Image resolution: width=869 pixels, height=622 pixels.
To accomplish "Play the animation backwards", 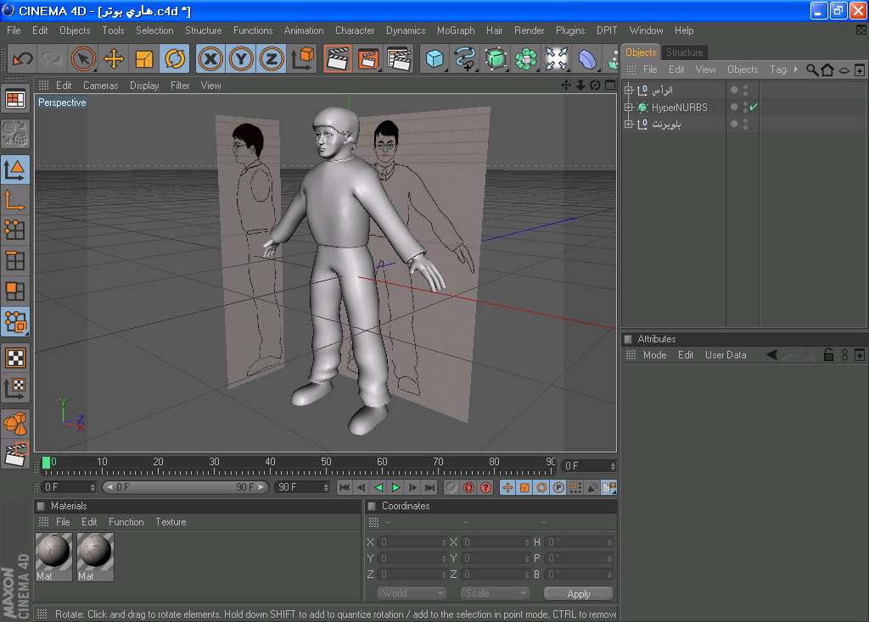I will point(378,487).
